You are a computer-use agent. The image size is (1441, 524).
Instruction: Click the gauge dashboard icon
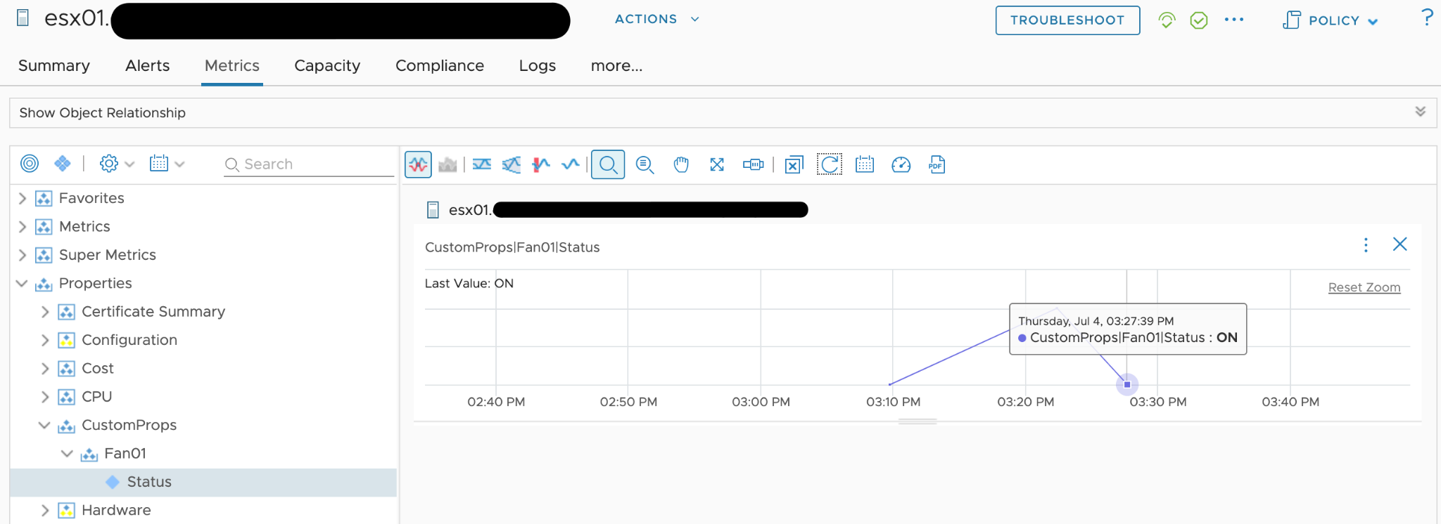[x=901, y=165]
